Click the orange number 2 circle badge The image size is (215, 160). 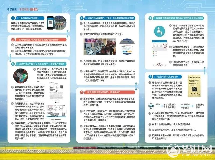click(13, 39)
